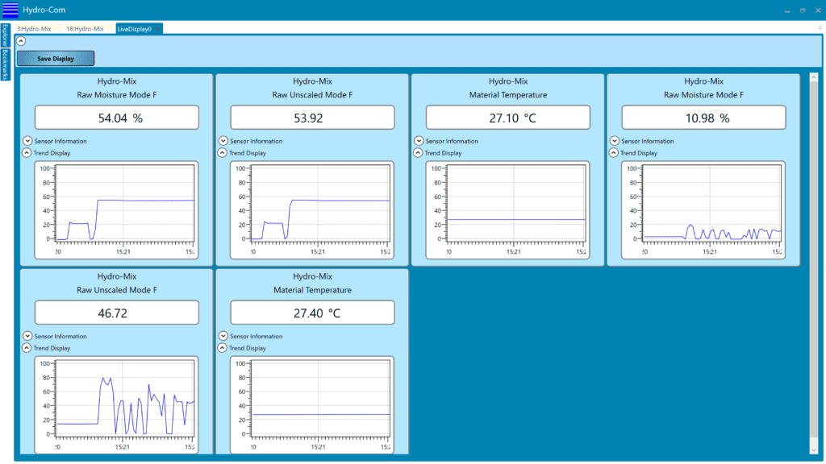Screen dimensions: 826x464
Task: Click the Save Display button
Action: [x=56, y=58]
